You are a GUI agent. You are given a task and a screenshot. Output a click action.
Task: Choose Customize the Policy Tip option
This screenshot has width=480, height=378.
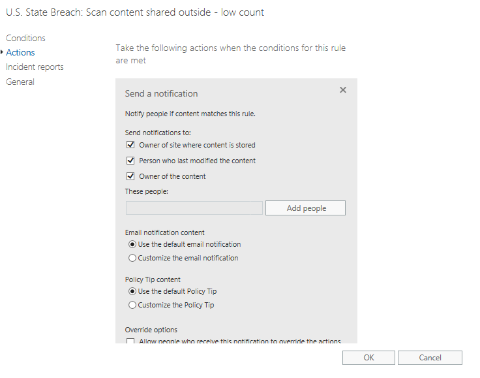pos(133,305)
